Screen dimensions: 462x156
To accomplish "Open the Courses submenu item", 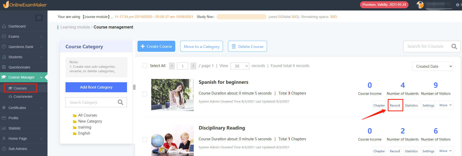I will point(20,88).
